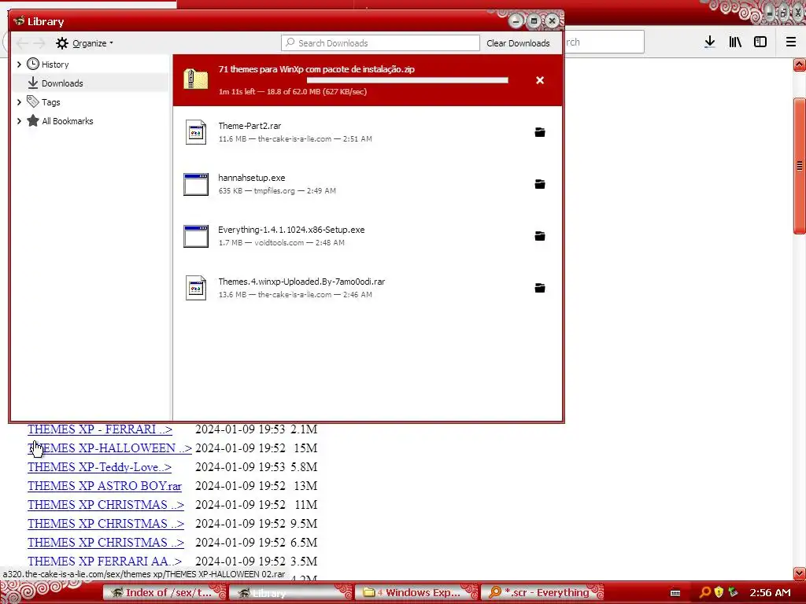Screen dimensions: 806x604
Task: Click Clear Downloads button
Action: (x=518, y=43)
